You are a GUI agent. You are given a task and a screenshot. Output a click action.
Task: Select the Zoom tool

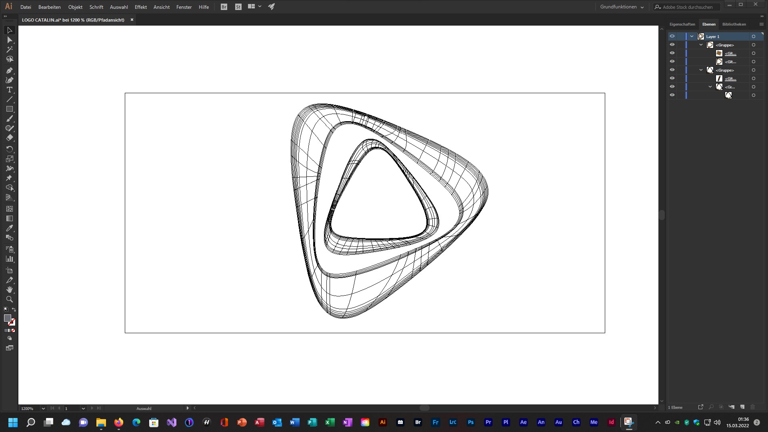10,299
